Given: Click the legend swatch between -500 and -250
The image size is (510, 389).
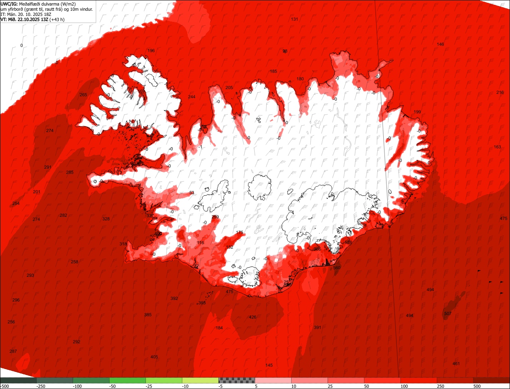Looking at the screenshot, I should [x=18, y=380].
